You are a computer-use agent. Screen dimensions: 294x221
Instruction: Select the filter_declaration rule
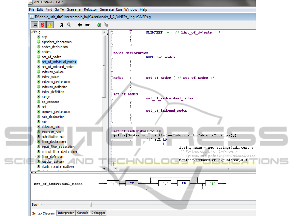point(54,142)
